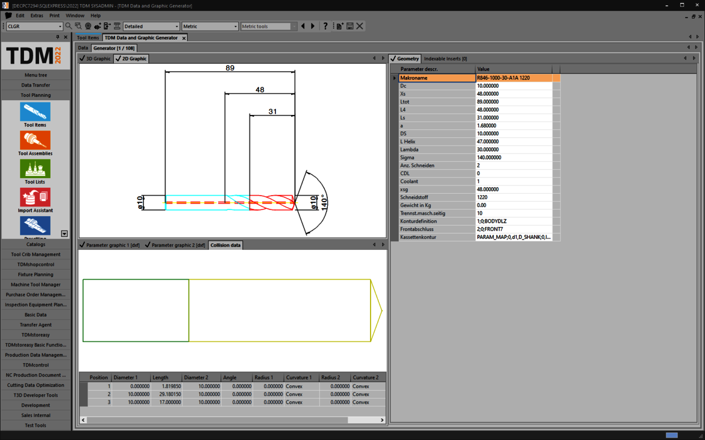Go to next record with the right arrow
This screenshot has height=440, width=705.
click(313, 26)
